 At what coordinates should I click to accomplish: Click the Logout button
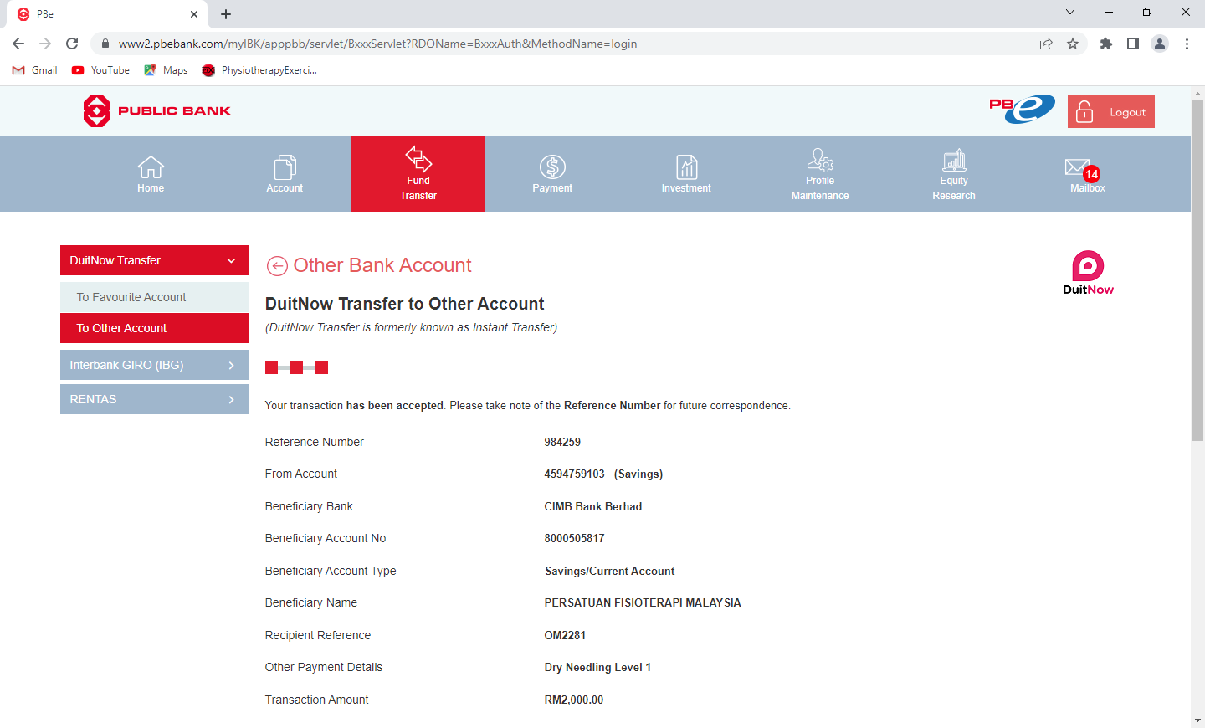coord(1110,112)
